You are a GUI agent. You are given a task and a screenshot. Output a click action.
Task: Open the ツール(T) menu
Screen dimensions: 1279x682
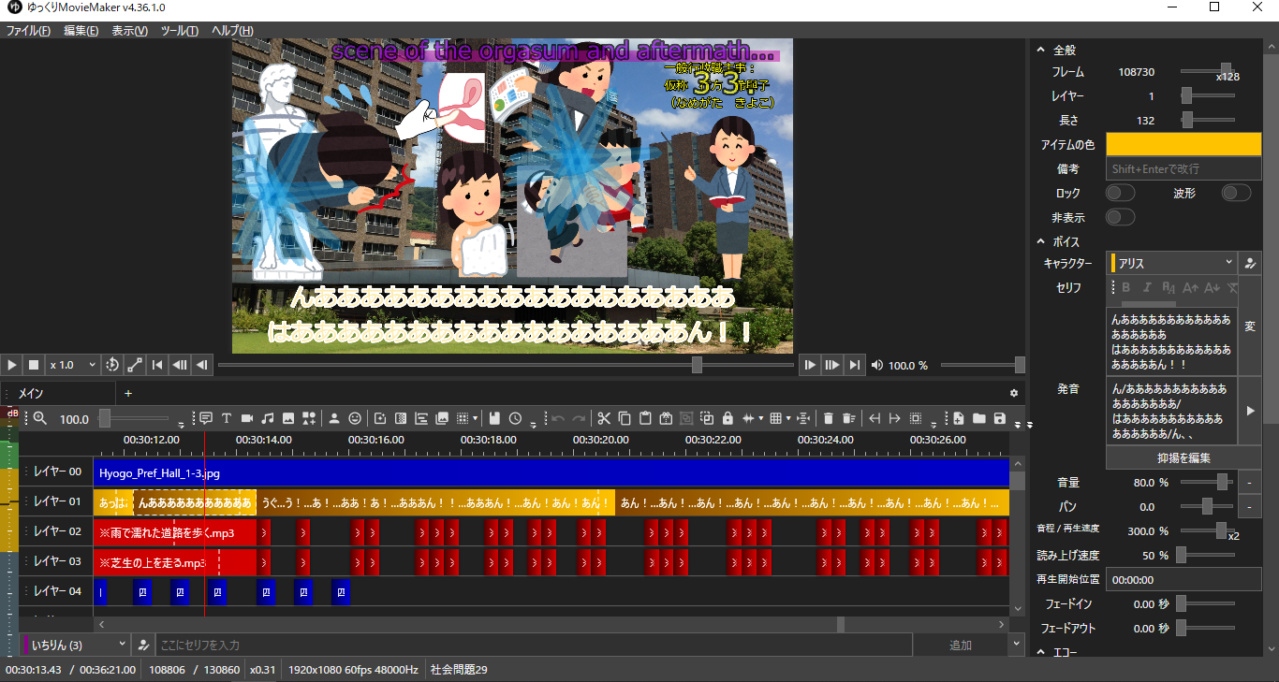[x=179, y=31]
